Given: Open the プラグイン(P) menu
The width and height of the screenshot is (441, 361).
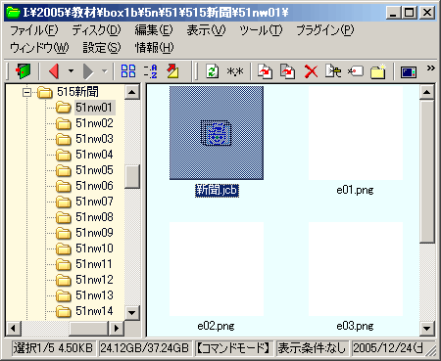Looking at the screenshot, I should click(x=325, y=30).
